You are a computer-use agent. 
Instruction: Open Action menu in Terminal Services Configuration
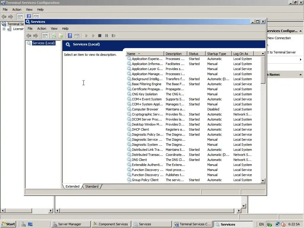[x=17, y=9]
